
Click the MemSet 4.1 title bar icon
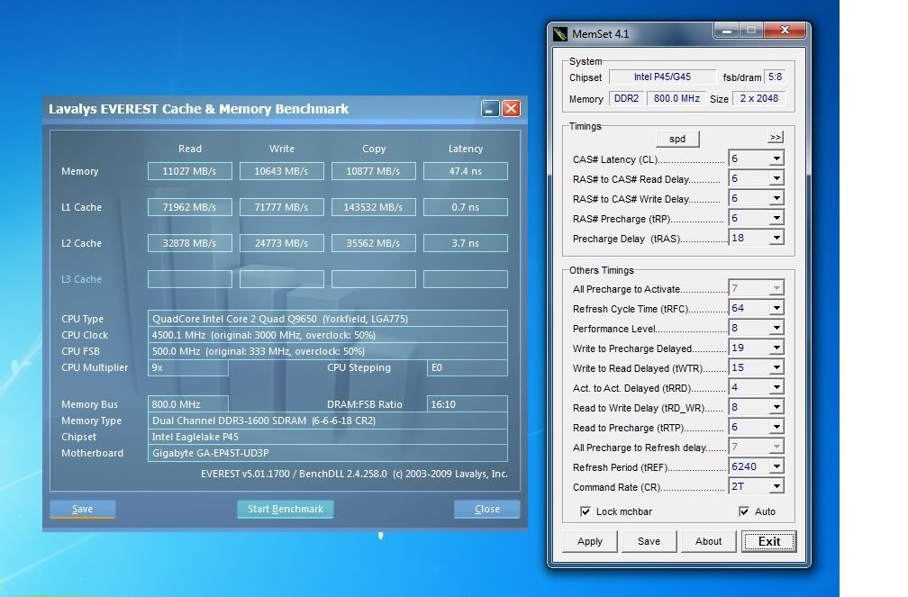(560, 33)
